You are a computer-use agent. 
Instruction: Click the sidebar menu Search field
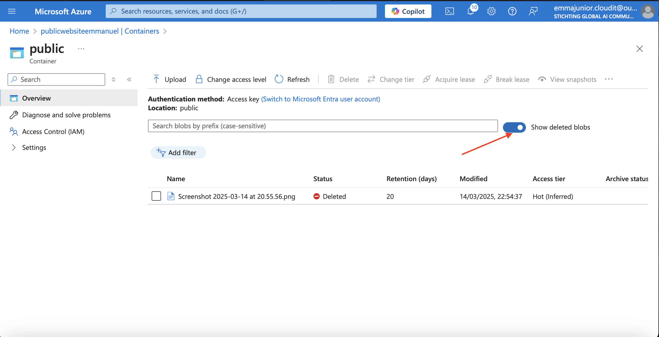point(56,79)
